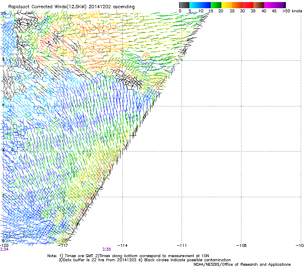Click the green 15-20 knots legend swatch
The height and width of the screenshot is (267, 304).
tap(216, 5)
